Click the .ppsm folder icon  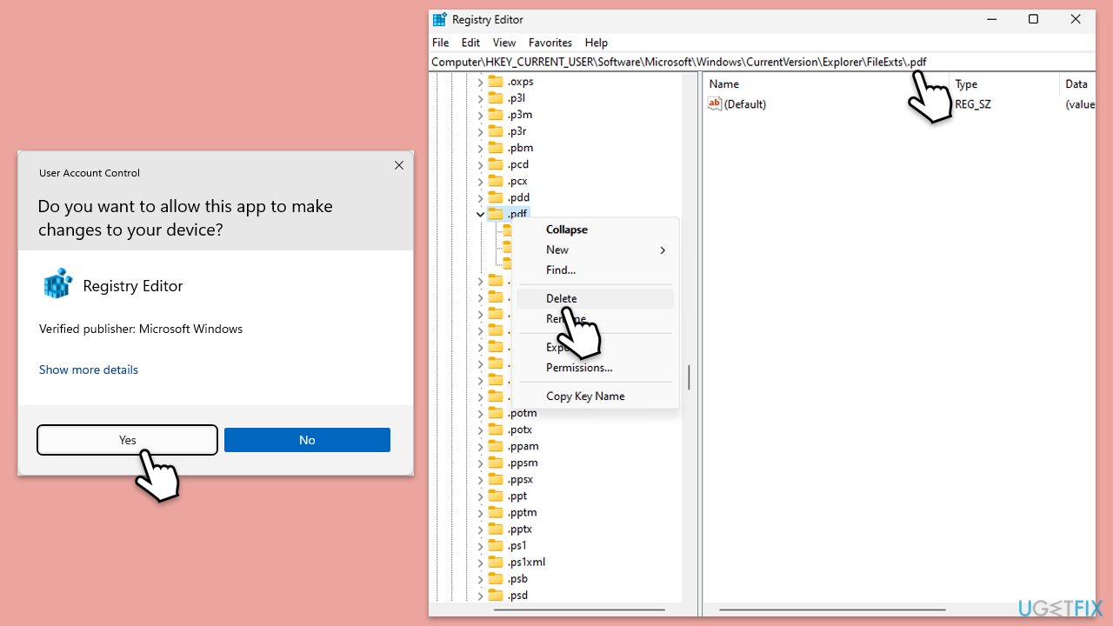[496, 462]
